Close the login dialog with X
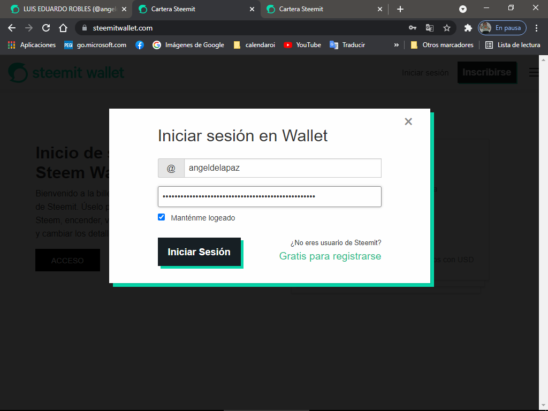548x411 pixels. [408, 121]
